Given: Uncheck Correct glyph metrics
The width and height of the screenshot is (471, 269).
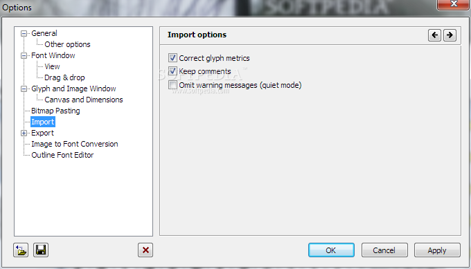Looking at the screenshot, I should click(x=172, y=58).
